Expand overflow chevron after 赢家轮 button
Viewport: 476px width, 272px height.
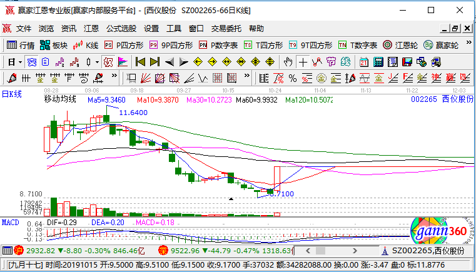468,42
